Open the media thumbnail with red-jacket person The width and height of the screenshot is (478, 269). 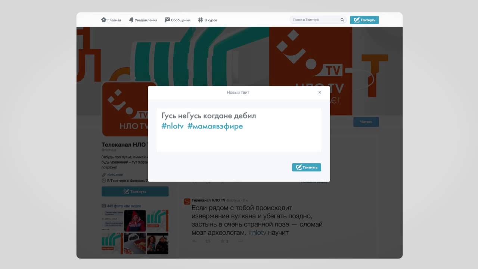[x=135, y=221]
